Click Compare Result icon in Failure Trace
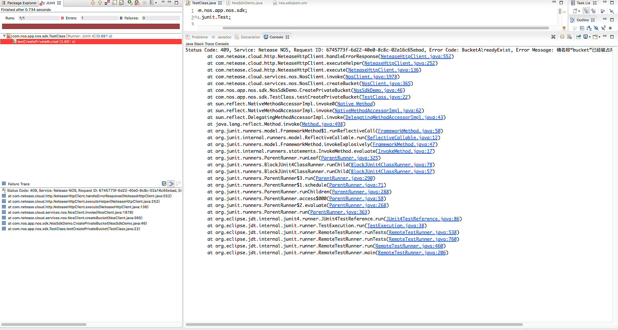Viewport: 618px width, 330px height. [x=178, y=184]
